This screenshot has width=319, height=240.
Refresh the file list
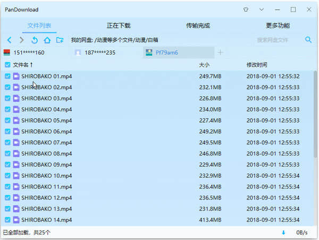35,40
